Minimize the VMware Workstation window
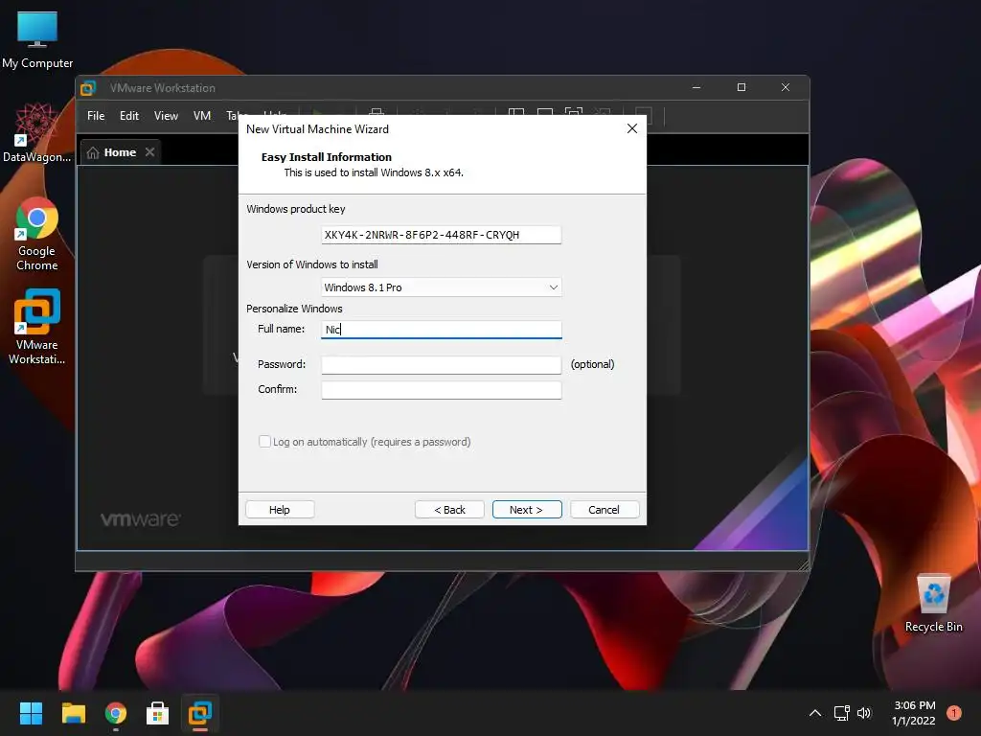This screenshot has width=981, height=736. [696, 87]
